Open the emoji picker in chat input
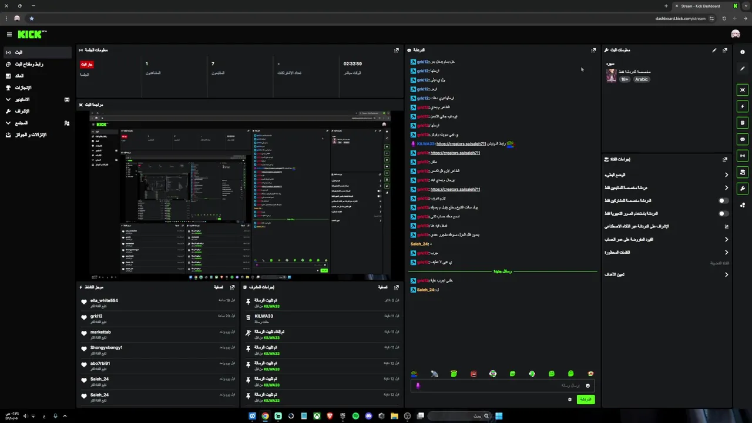This screenshot has height=423, width=752. [x=587, y=386]
